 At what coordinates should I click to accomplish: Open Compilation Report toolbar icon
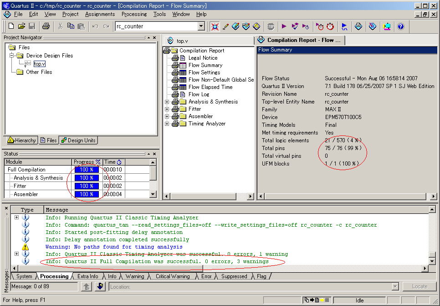(358, 26)
